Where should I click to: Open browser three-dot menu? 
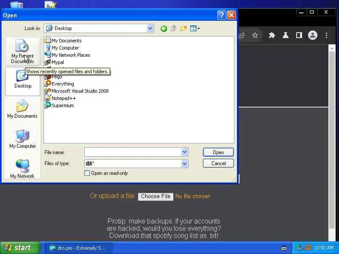[326, 35]
